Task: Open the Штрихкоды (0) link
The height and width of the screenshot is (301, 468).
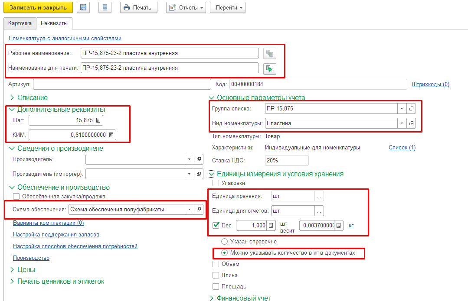Action: (431, 84)
